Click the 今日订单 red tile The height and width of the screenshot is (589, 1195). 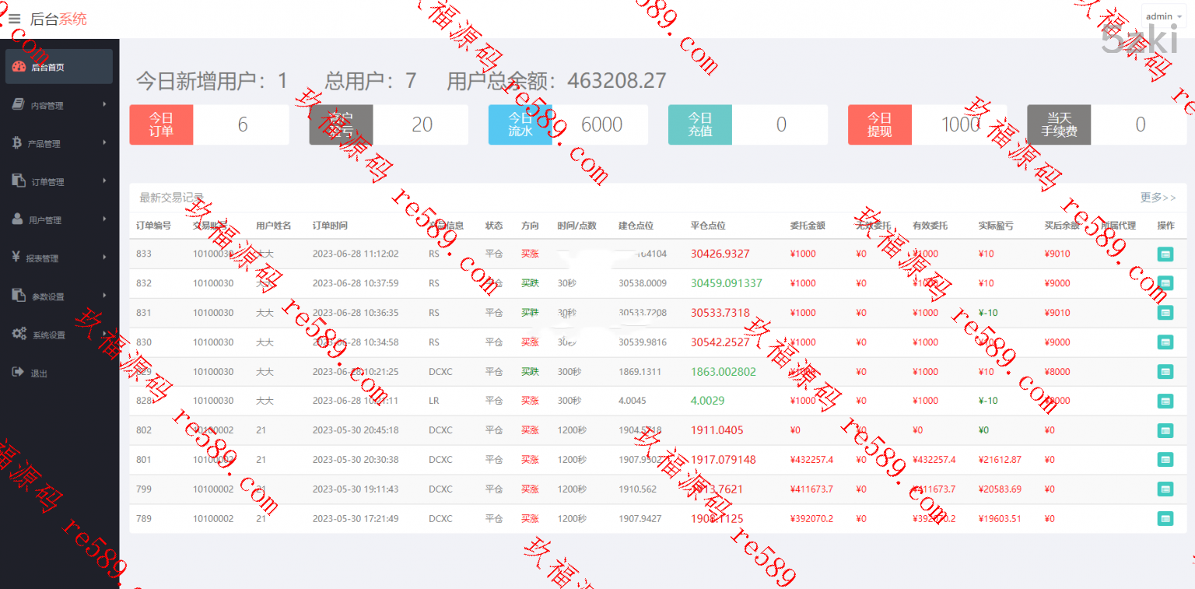(x=161, y=124)
